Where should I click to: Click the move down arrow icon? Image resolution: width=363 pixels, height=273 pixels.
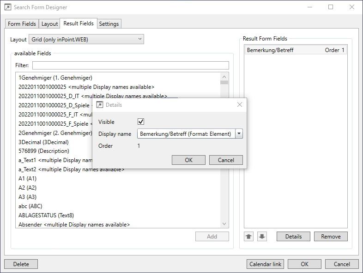(x=262, y=237)
